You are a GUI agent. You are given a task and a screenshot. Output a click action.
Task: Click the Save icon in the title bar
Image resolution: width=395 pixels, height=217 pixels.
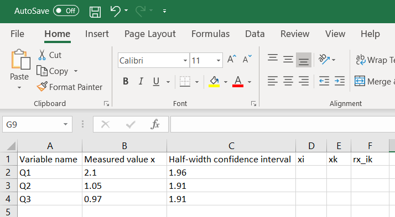pos(95,12)
